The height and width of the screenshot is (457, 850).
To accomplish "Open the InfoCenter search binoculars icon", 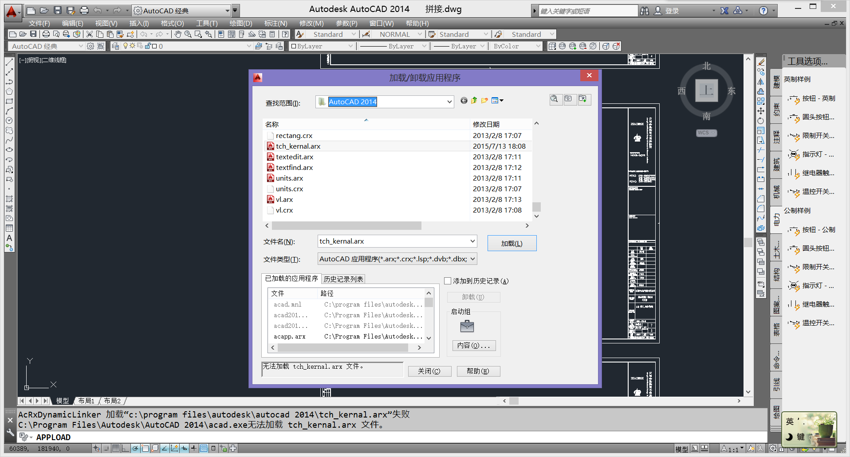I will [x=645, y=11].
